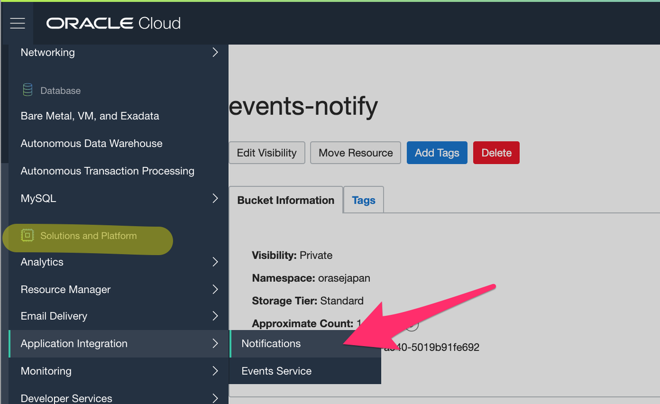The height and width of the screenshot is (404, 660).
Task: Click the Database section heading
Action: (61, 91)
